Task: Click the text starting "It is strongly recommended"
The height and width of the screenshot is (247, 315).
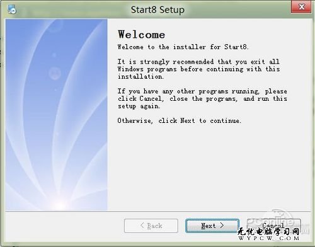Action: (198, 69)
